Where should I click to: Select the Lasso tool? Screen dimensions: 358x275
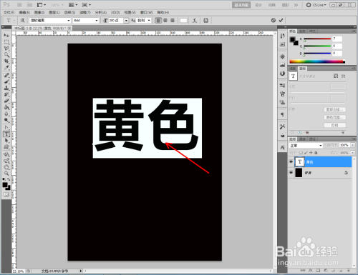(x=6, y=49)
